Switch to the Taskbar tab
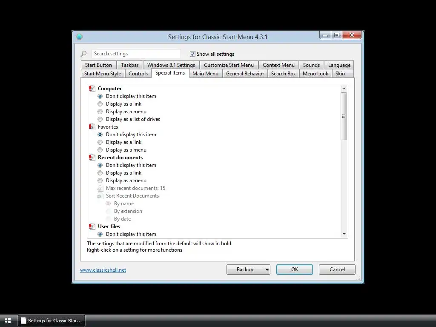The height and width of the screenshot is (327, 436). (129, 65)
